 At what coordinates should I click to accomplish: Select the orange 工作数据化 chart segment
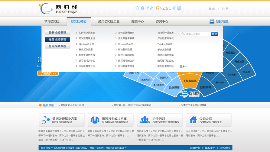[190, 81]
